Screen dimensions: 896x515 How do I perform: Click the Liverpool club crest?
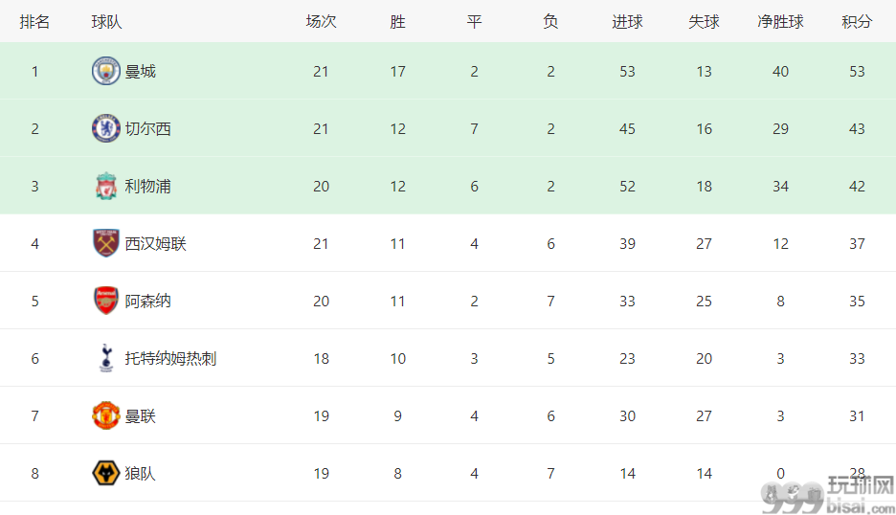[x=105, y=187]
